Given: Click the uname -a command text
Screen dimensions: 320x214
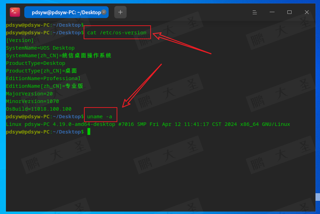Looking at the screenshot, I should pyautogui.click(x=100, y=117).
